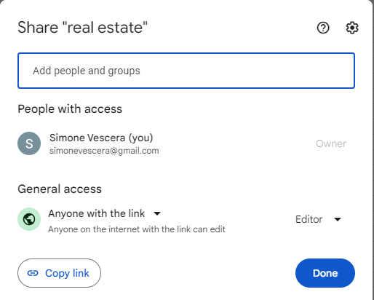
Task: Copy the sharing link
Action: coord(59,273)
